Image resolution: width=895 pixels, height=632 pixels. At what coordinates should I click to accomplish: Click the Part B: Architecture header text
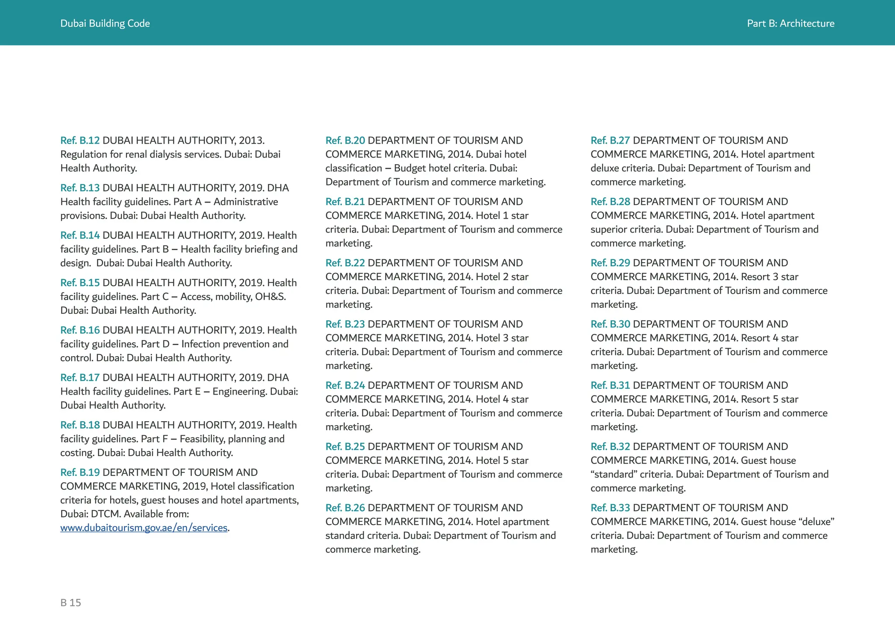coord(790,24)
